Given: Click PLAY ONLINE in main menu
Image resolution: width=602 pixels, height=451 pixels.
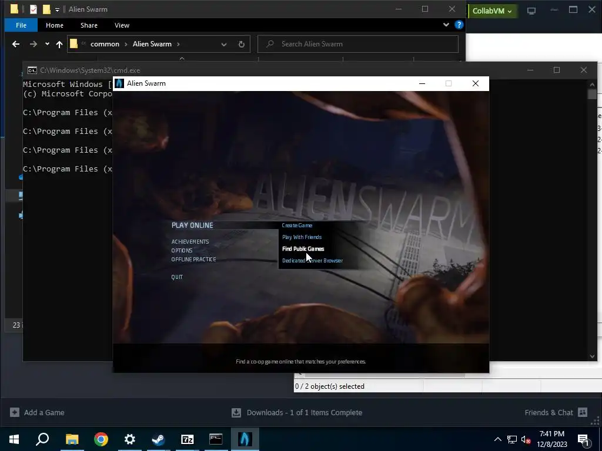Looking at the screenshot, I should pyautogui.click(x=192, y=225).
